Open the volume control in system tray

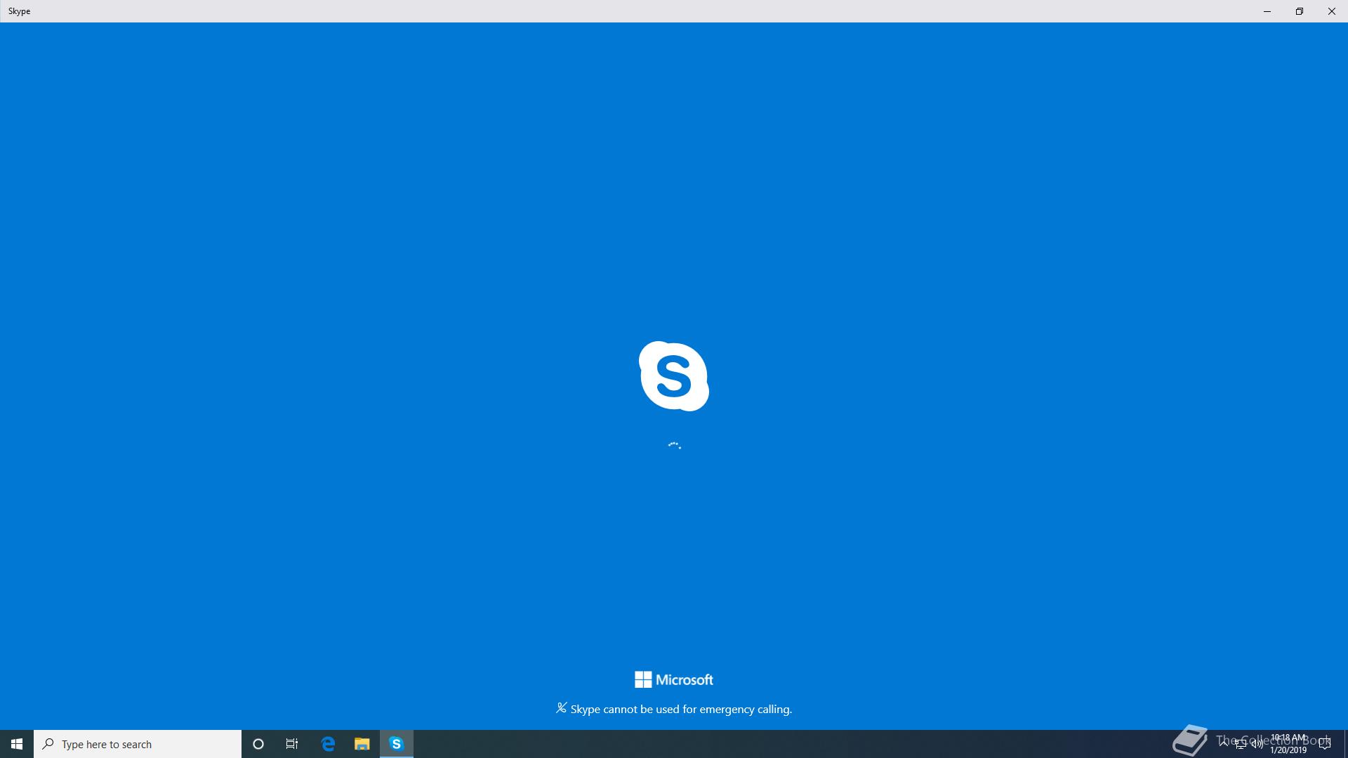[1257, 744]
